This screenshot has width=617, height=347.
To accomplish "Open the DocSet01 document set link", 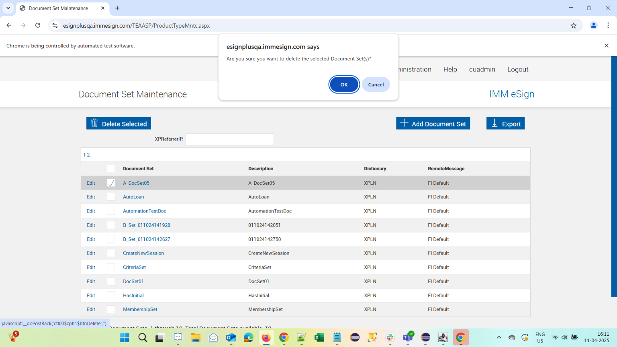I will point(133,282).
